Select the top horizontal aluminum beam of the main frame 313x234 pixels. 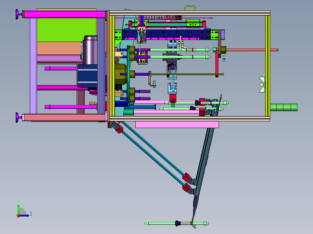(x=190, y=13)
